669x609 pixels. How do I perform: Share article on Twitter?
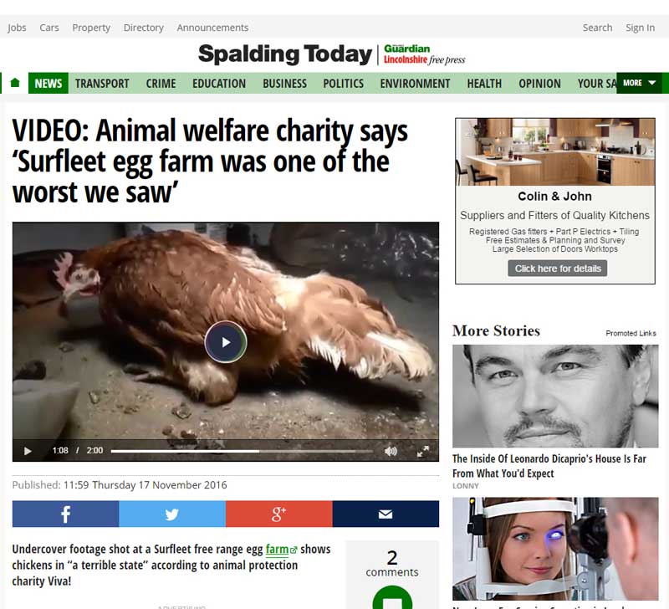(172, 514)
